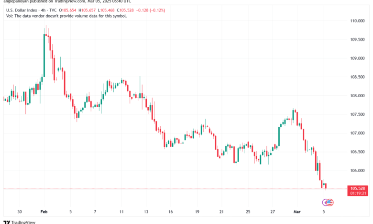Click the 109.500 price axis label
The image size is (373, 224).
[x=357, y=40]
